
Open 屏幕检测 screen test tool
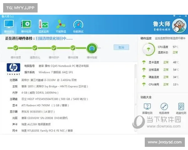coord(147,108)
